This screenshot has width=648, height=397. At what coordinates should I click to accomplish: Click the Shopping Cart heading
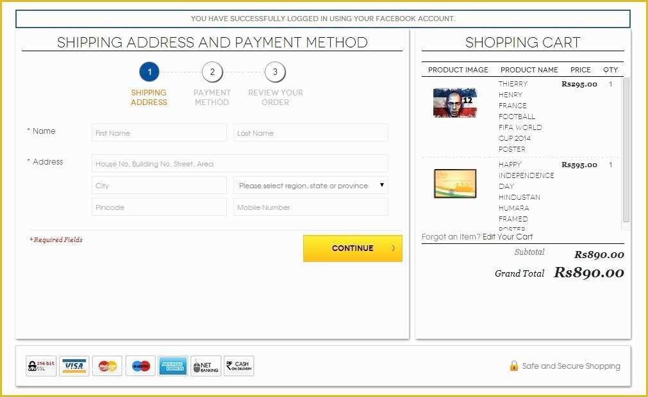click(x=523, y=42)
